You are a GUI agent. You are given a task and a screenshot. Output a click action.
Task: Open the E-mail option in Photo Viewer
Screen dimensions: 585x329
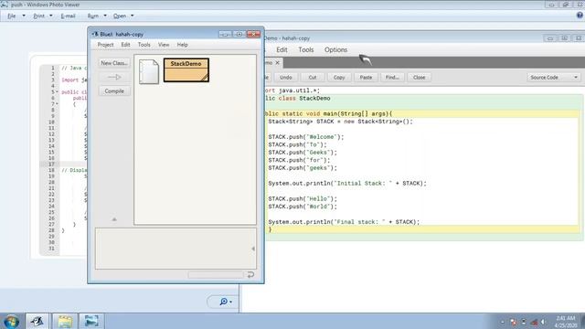(x=68, y=16)
